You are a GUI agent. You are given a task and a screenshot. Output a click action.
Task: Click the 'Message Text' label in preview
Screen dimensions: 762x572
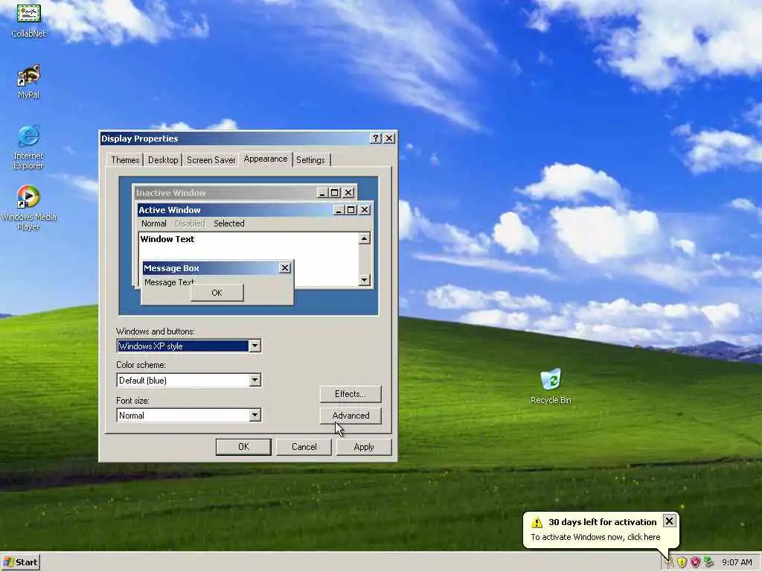pos(169,282)
